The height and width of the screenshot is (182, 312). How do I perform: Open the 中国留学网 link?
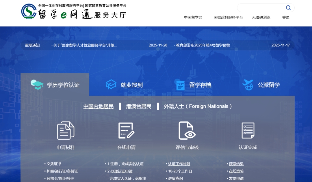click(193, 18)
